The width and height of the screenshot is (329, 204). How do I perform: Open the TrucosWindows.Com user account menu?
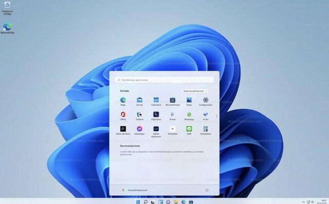click(134, 190)
